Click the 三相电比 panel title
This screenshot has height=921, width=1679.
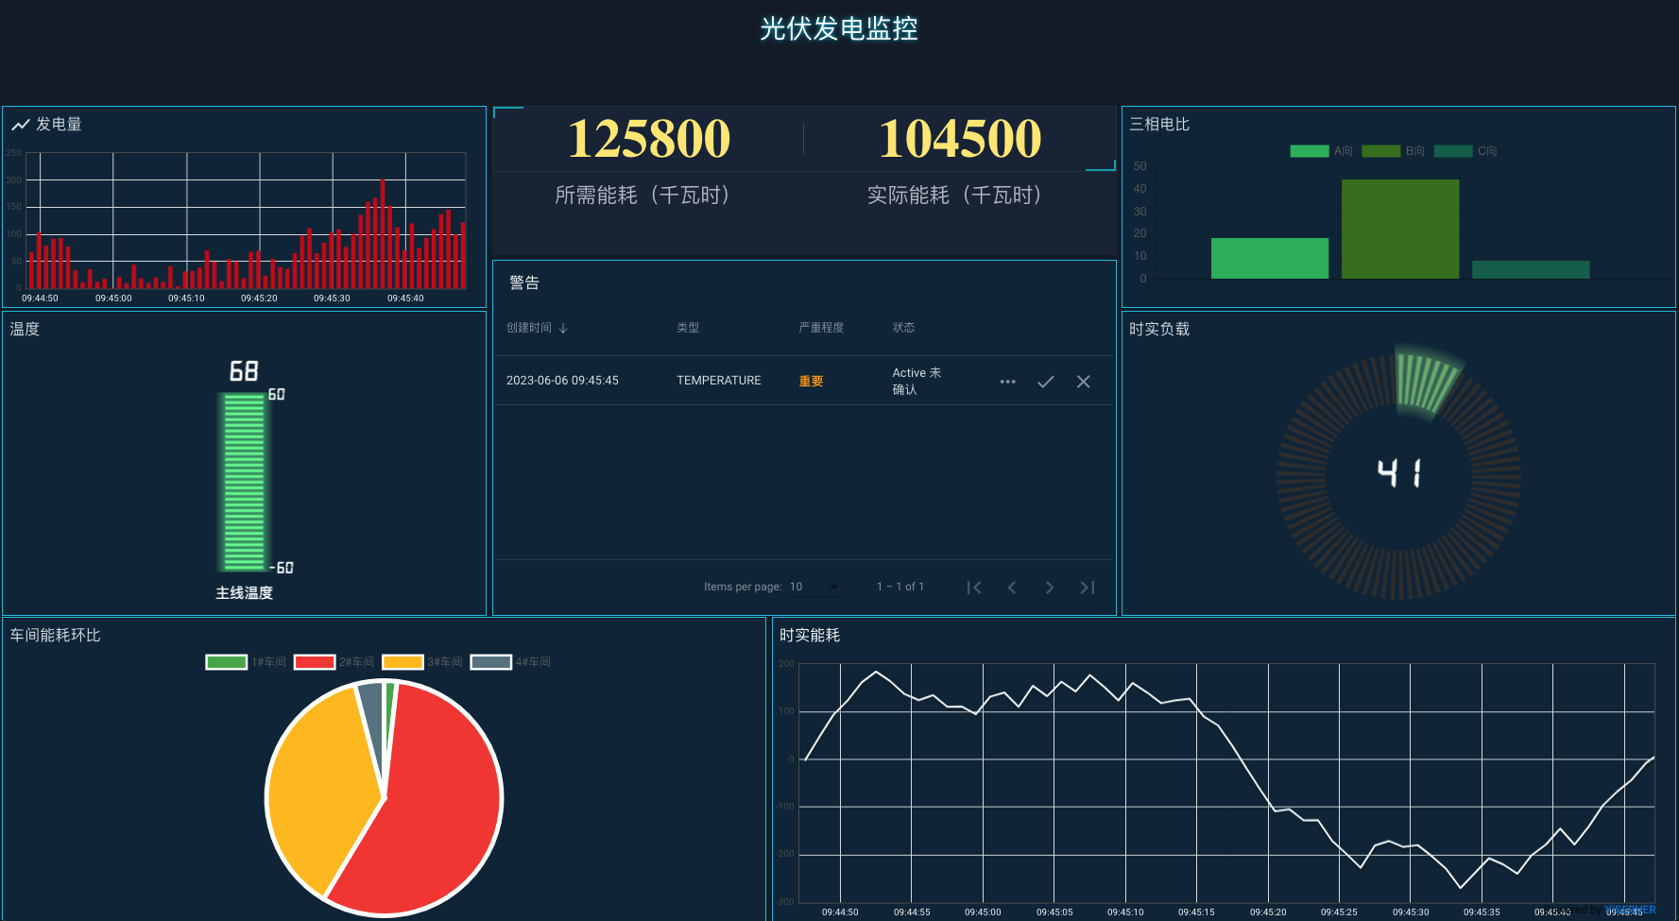[x=1159, y=125]
